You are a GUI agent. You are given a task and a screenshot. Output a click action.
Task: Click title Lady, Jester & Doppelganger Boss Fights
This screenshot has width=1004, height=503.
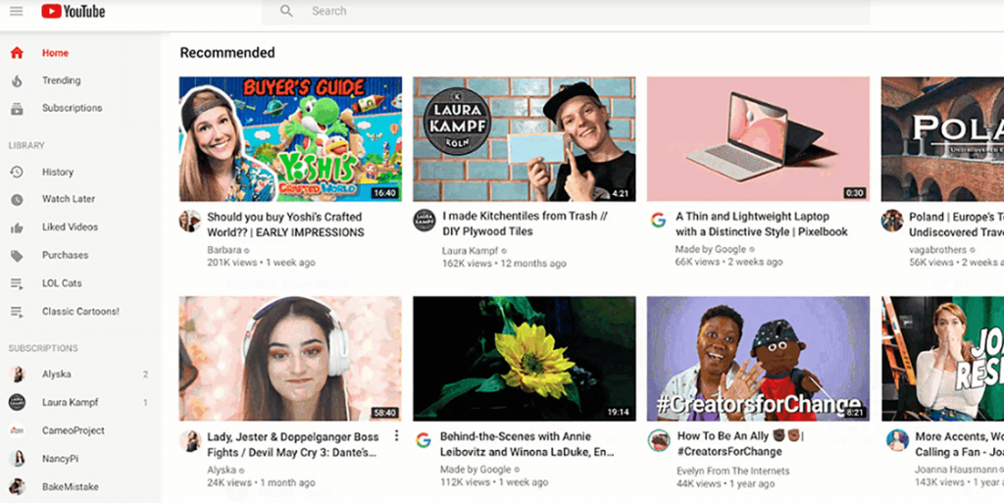pos(292,445)
